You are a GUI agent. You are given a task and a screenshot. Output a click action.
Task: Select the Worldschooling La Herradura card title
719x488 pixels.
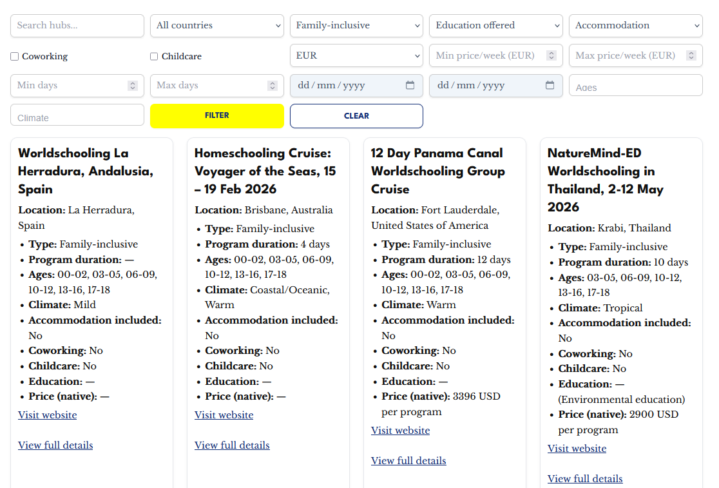pos(84,171)
